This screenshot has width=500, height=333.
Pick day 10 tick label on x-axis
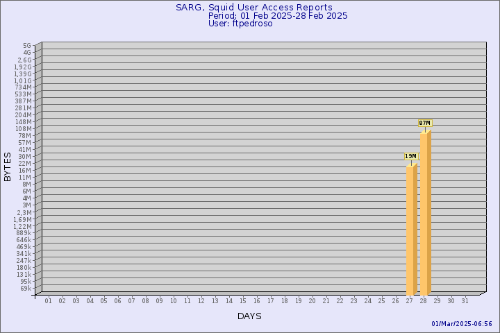174,300
